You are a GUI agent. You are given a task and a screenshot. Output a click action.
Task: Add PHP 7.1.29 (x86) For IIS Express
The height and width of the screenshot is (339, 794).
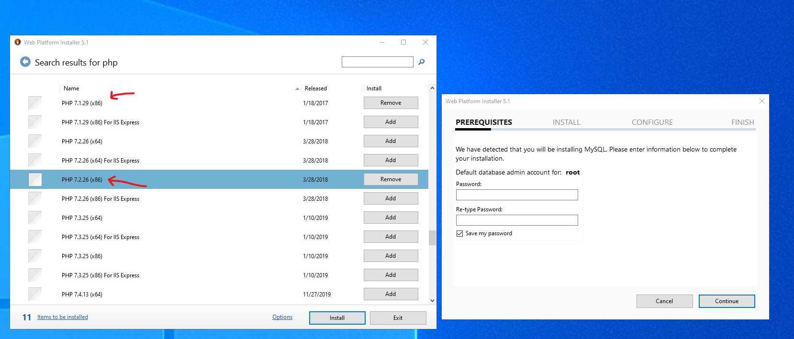coord(391,122)
